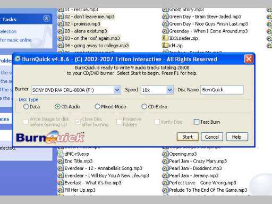Open the Burner drive dropdown

pos(117,90)
